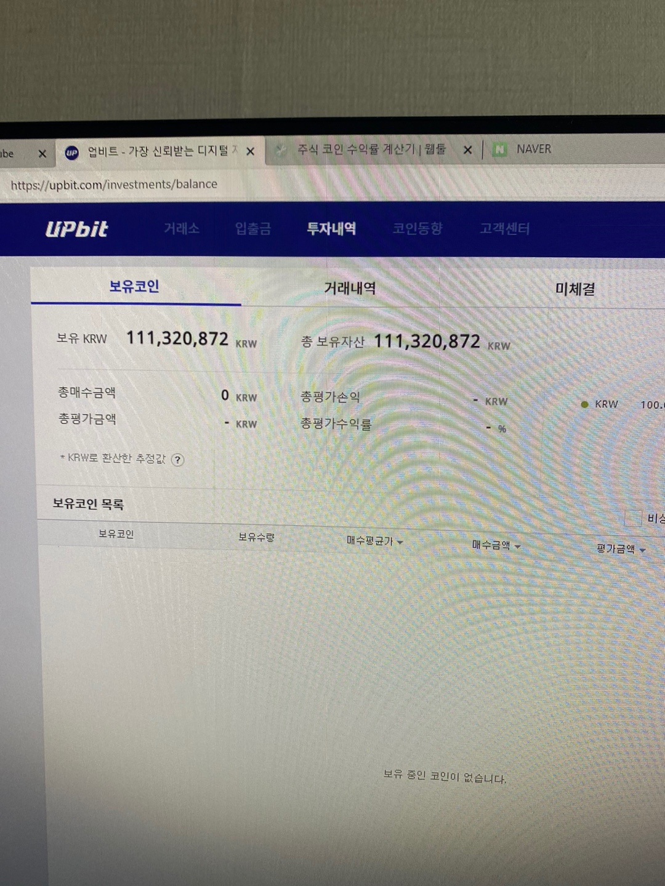Close the 주식 코인 수익률 계산기 tab

point(468,150)
